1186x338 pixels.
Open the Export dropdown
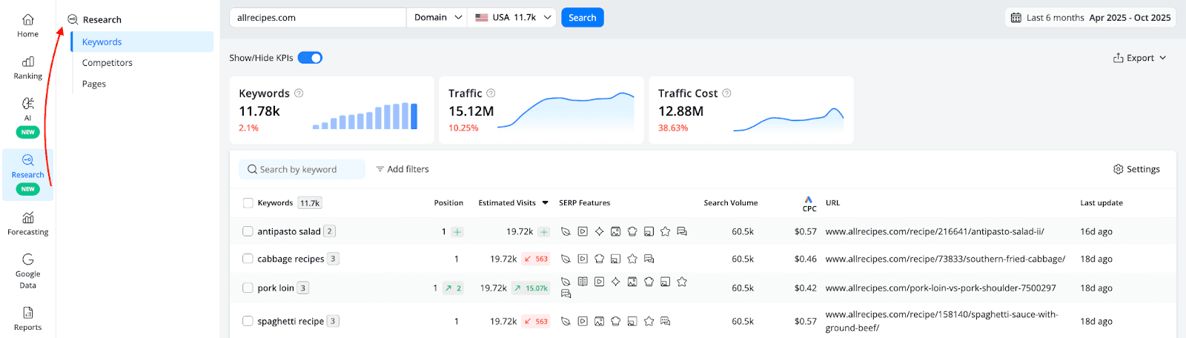pyautogui.click(x=1140, y=58)
